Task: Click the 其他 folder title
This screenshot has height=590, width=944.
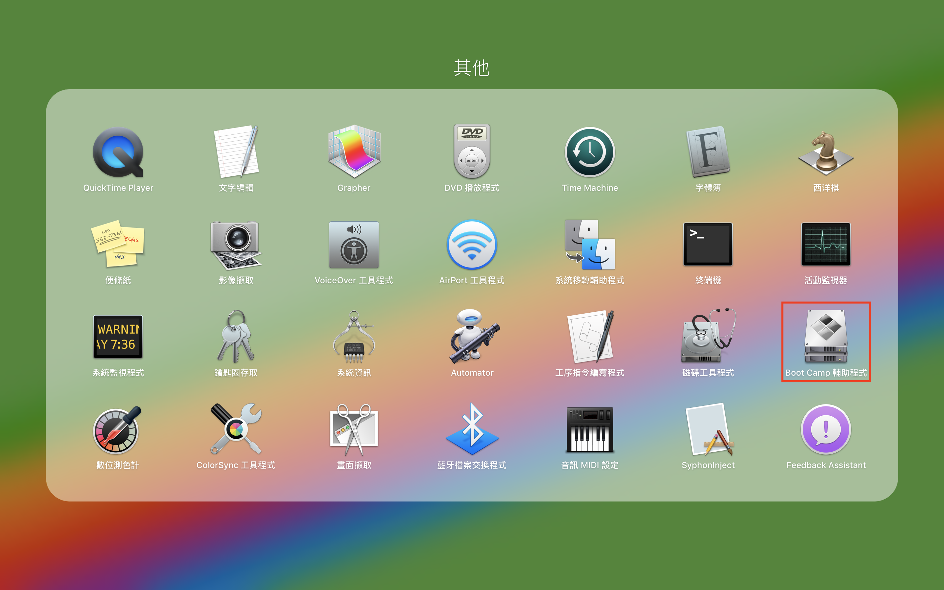Action: (x=472, y=68)
